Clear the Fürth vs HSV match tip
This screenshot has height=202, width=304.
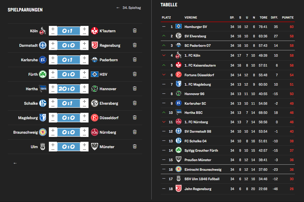pos(135,74)
